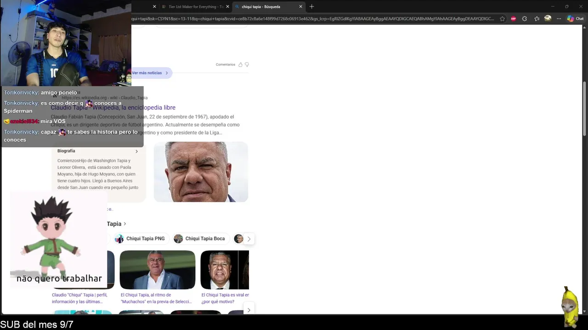Close the chiqui tapia search tab

tap(301, 6)
